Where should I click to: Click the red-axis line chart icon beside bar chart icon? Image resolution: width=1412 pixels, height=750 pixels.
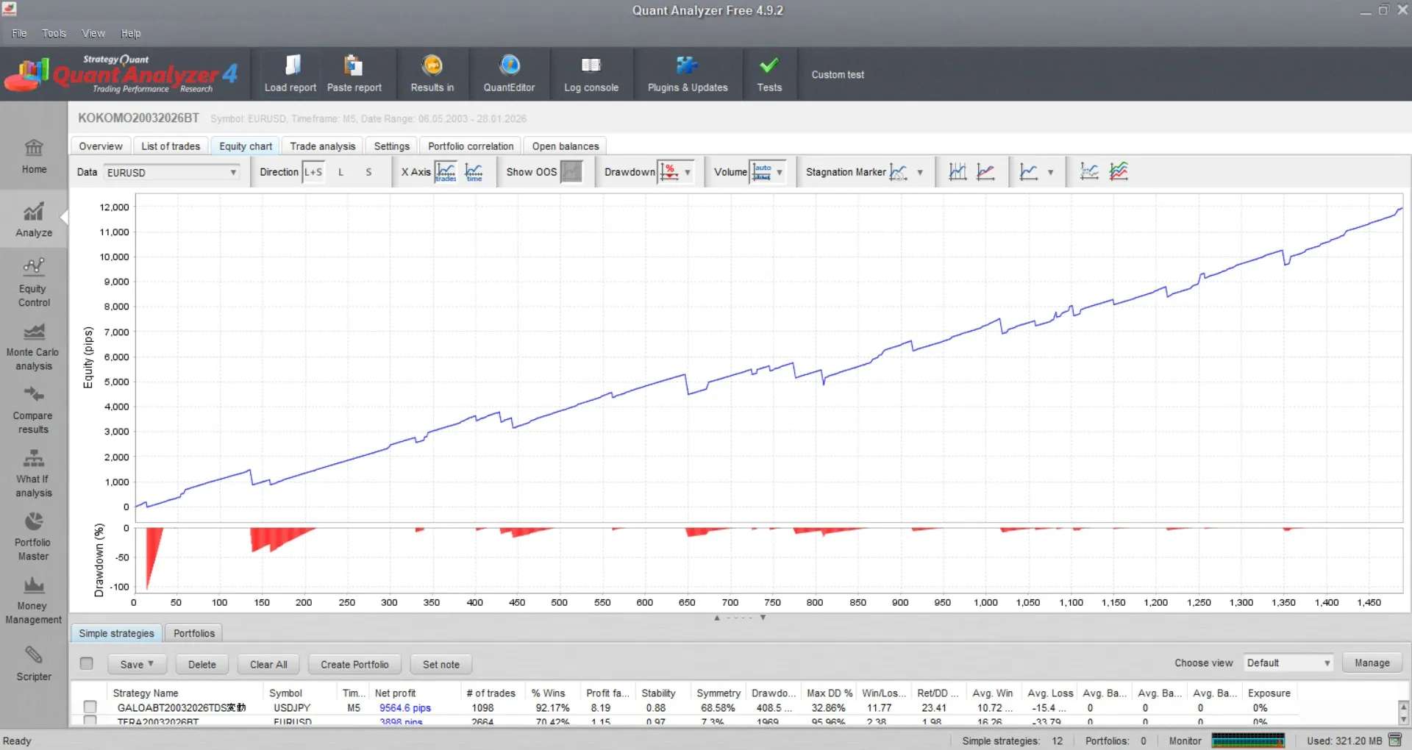click(x=986, y=172)
